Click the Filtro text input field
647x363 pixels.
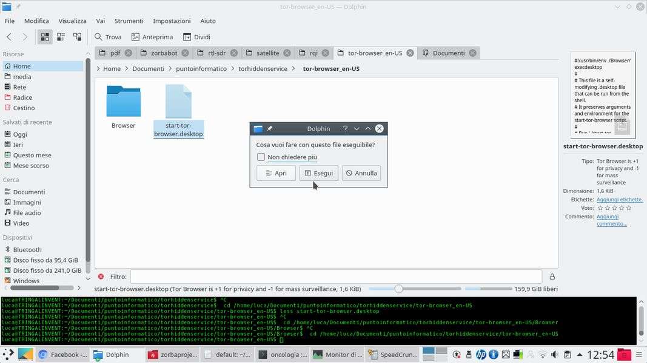(x=337, y=276)
